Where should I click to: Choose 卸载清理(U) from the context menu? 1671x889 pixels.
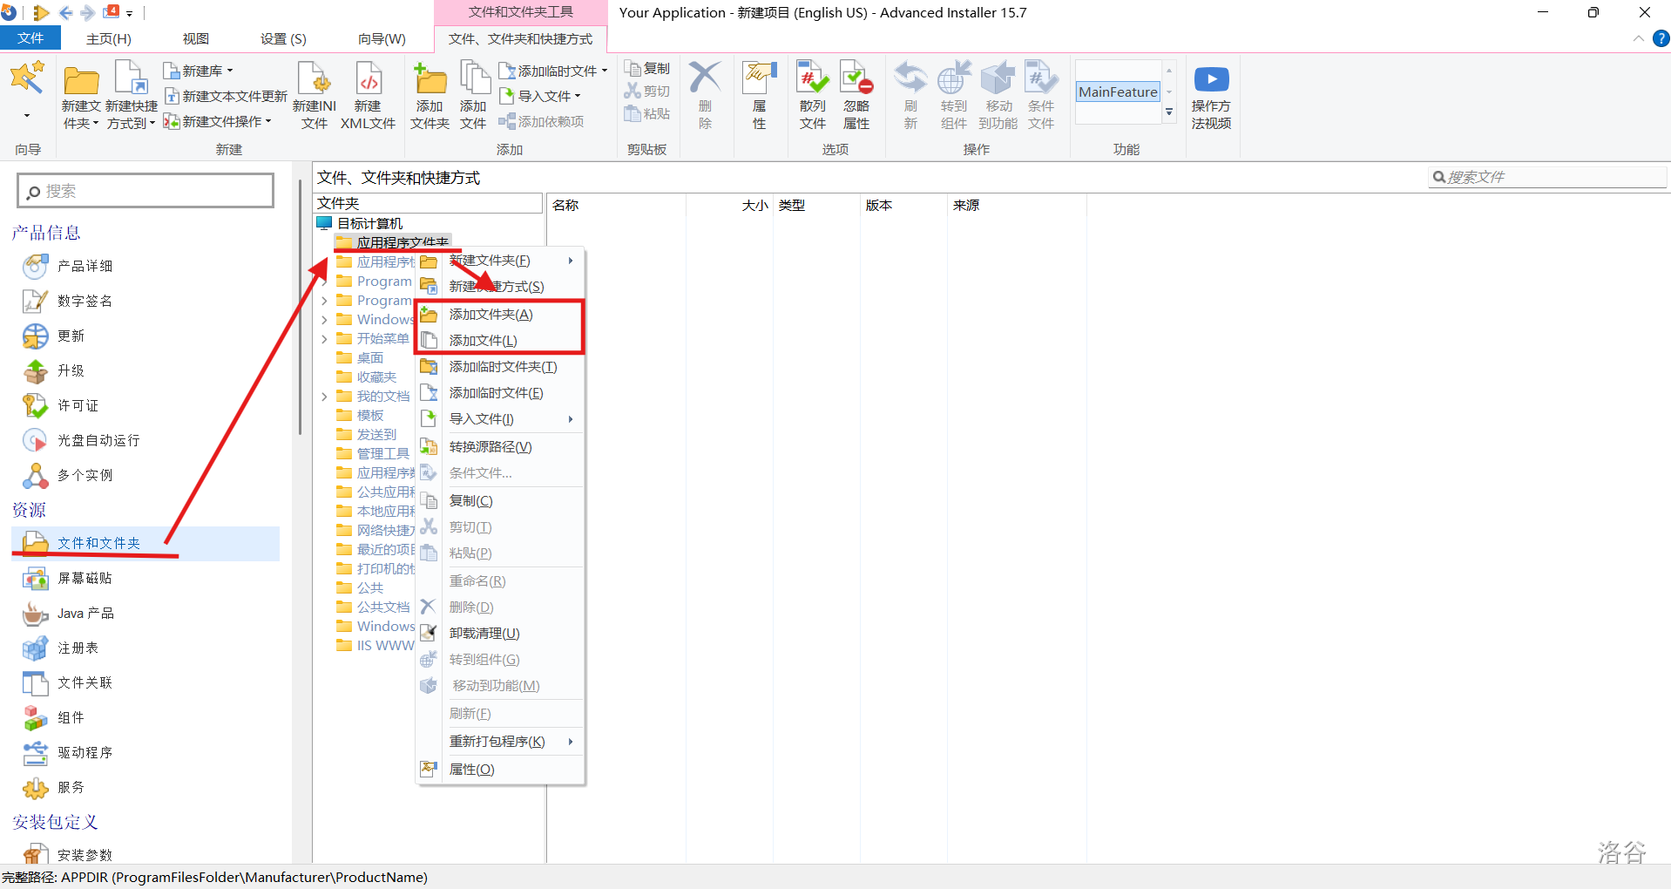coord(484,634)
